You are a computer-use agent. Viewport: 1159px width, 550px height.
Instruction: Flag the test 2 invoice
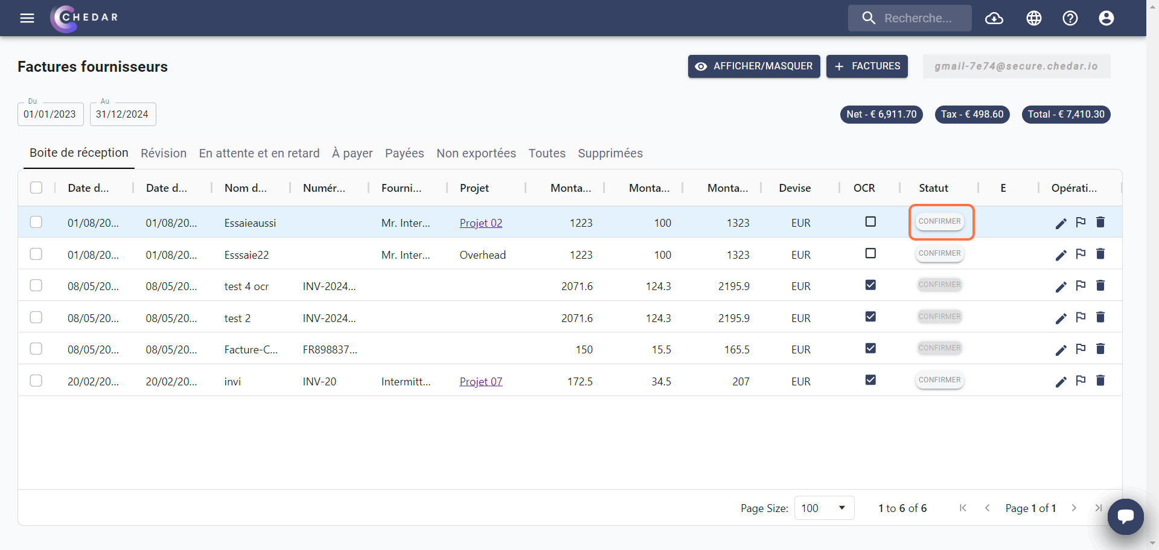click(1081, 317)
